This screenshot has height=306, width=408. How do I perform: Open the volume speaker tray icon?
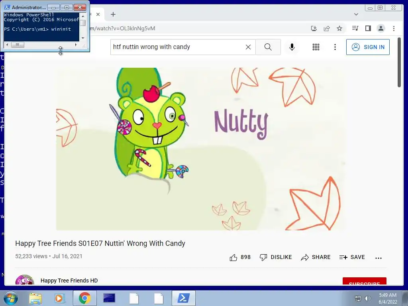point(368,298)
